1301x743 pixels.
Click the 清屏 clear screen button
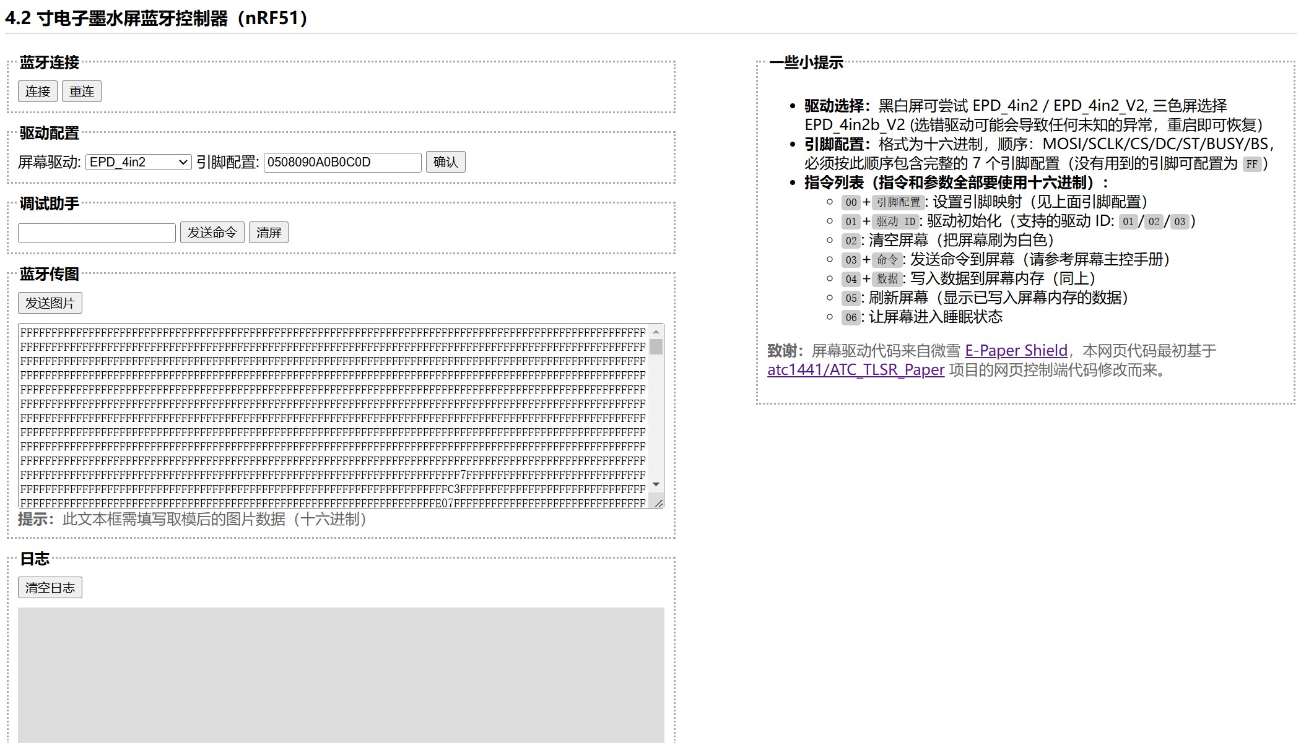[268, 233]
